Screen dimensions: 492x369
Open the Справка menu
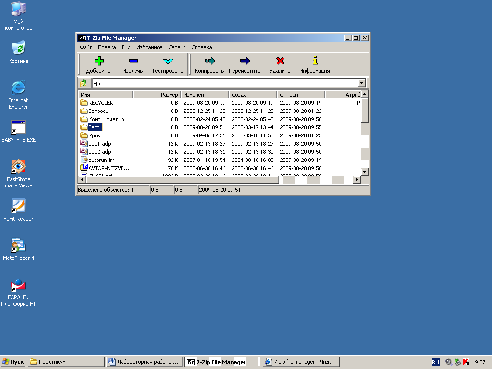click(x=201, y=47)
